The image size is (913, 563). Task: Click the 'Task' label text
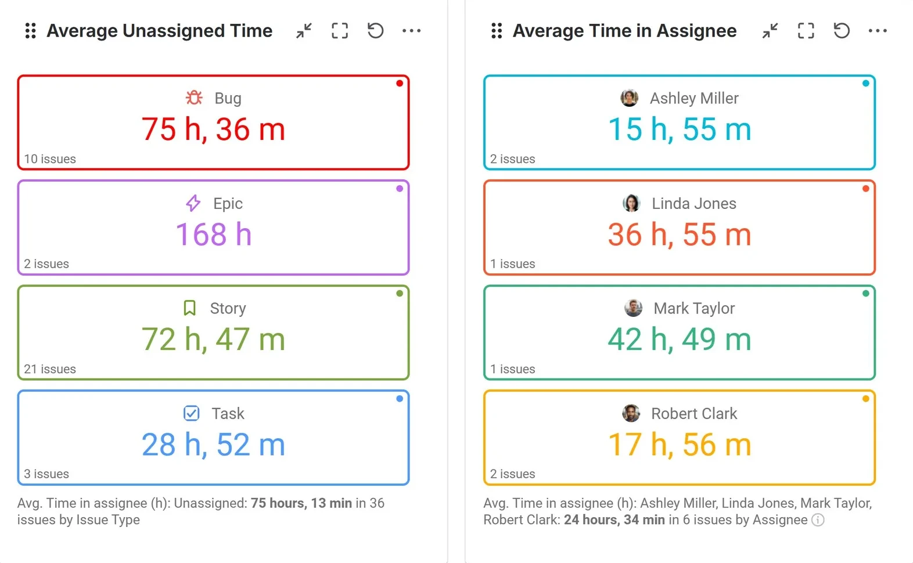click(x=228, y=413)
